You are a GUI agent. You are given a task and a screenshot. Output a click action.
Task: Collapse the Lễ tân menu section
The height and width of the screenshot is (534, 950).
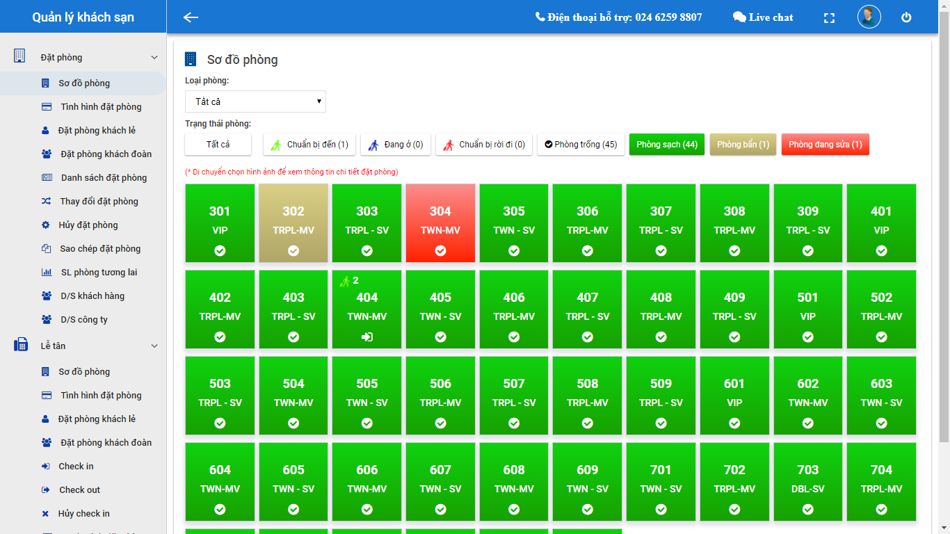point(154,346)
